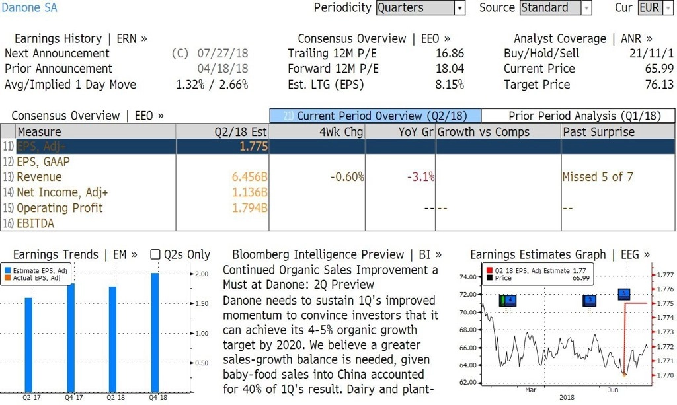Tick the Q2s Only checkbox
677x405 pixels.
pyautogui.click(x=155, y=254)
